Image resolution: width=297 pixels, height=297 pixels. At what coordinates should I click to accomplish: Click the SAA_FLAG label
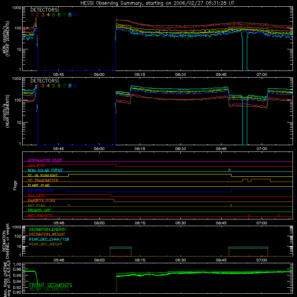point(36,195)
